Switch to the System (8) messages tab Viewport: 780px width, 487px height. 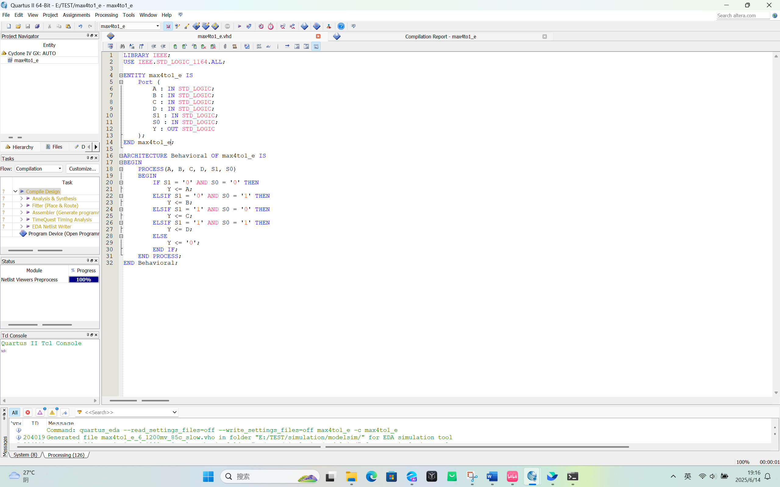point(25,455)
